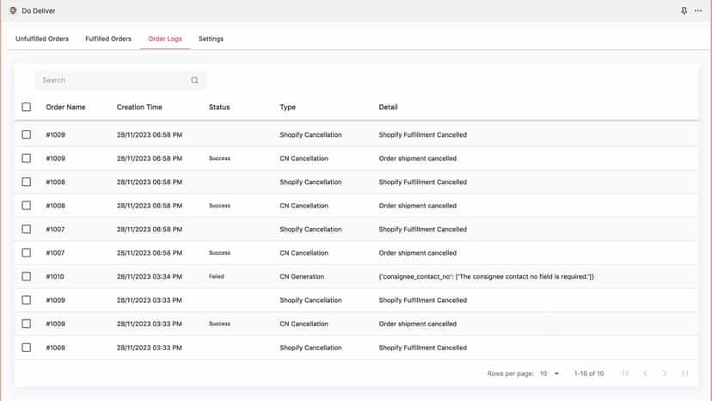Open the Unfulfilled Orders tab

point(42,39)
